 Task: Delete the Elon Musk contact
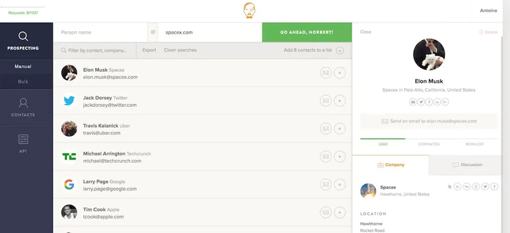click(x=488, y=32)
